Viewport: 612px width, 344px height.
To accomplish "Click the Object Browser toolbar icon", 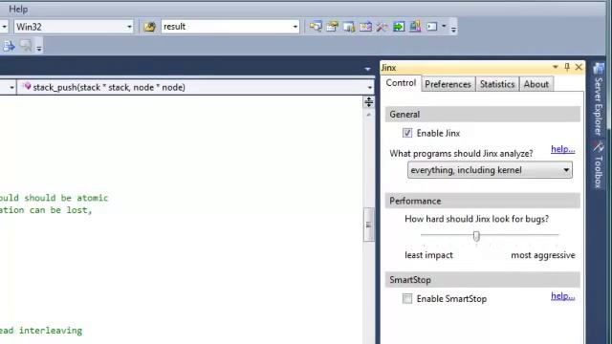I will [349, 27].
